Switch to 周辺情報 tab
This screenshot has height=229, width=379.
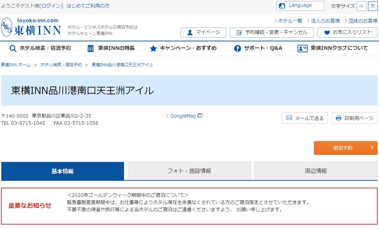pyautogui.click(x=316, y=171)
